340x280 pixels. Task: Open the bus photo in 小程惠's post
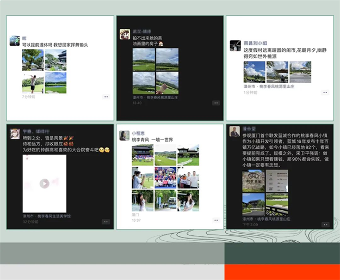point(165,200)
